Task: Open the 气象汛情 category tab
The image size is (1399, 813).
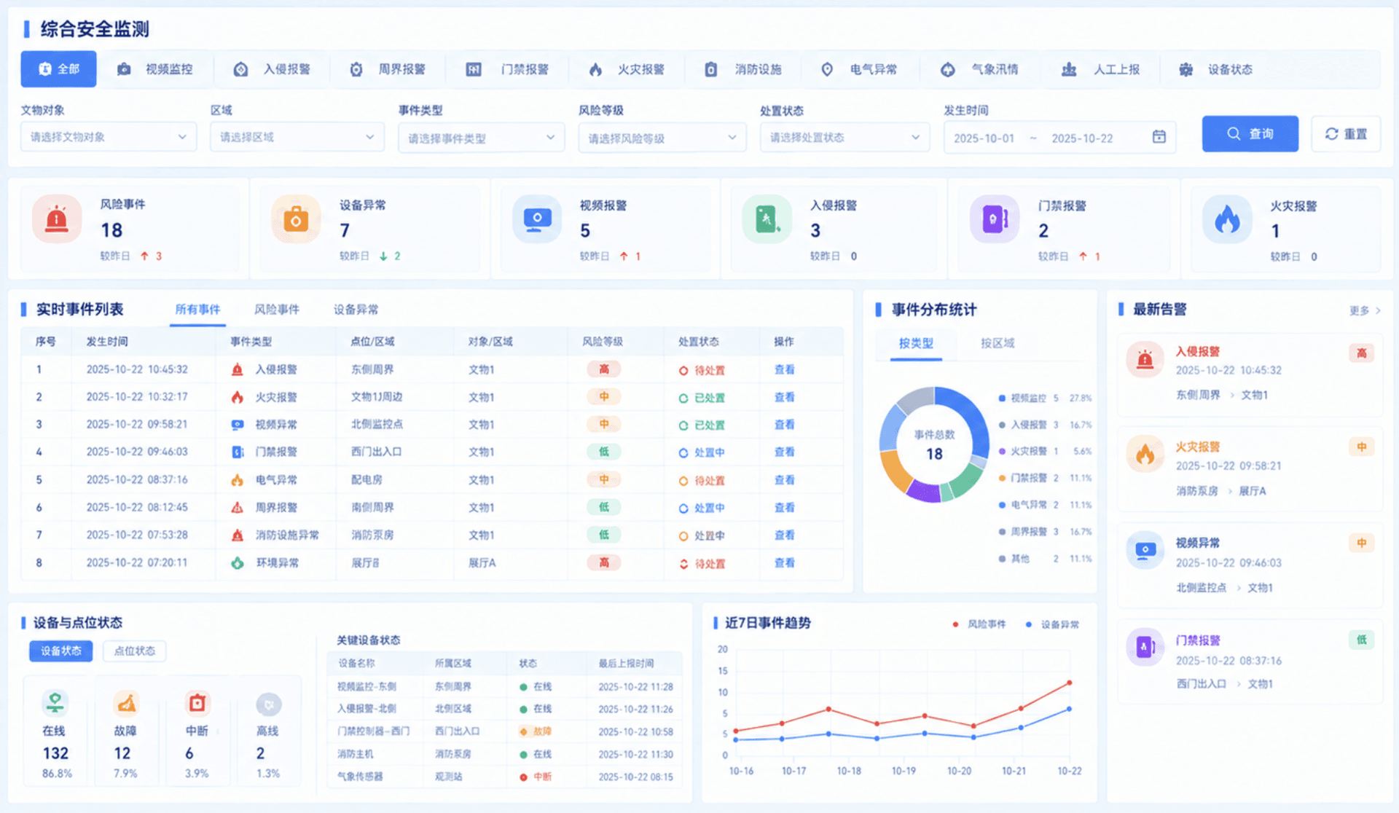Action: point(980,69)
